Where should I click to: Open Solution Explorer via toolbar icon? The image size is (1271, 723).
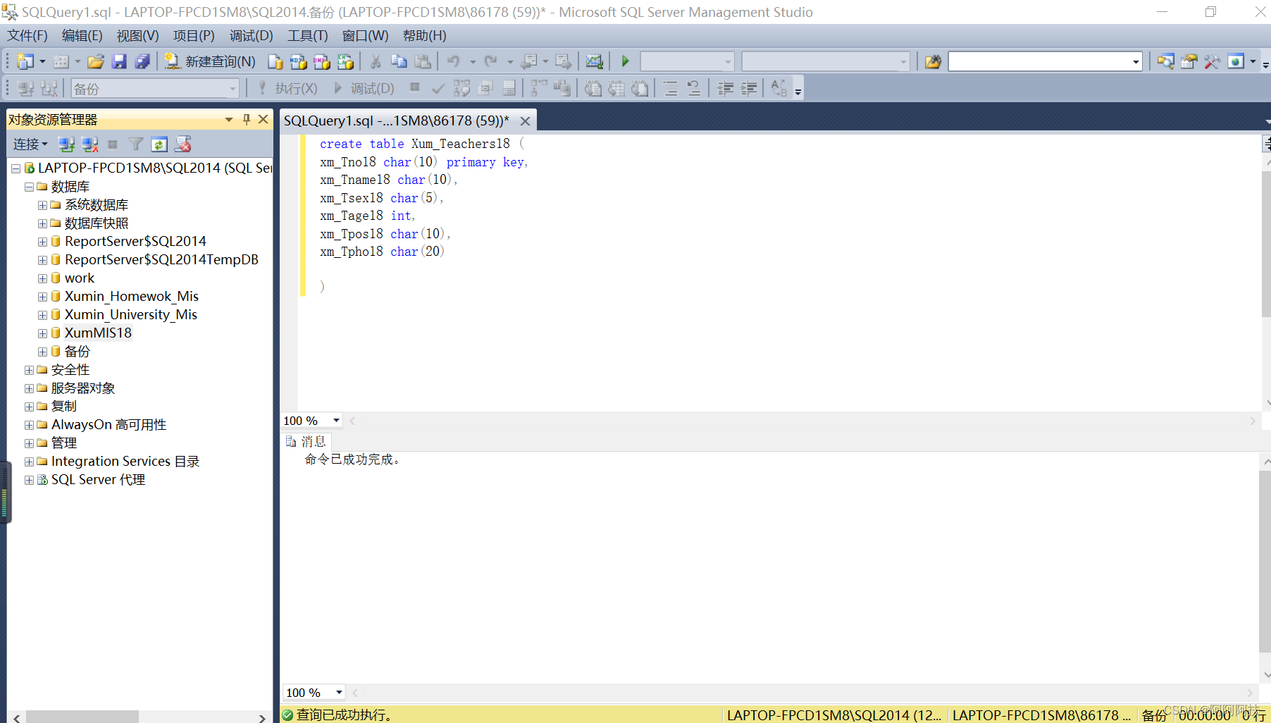click(x=1165, y=62)
